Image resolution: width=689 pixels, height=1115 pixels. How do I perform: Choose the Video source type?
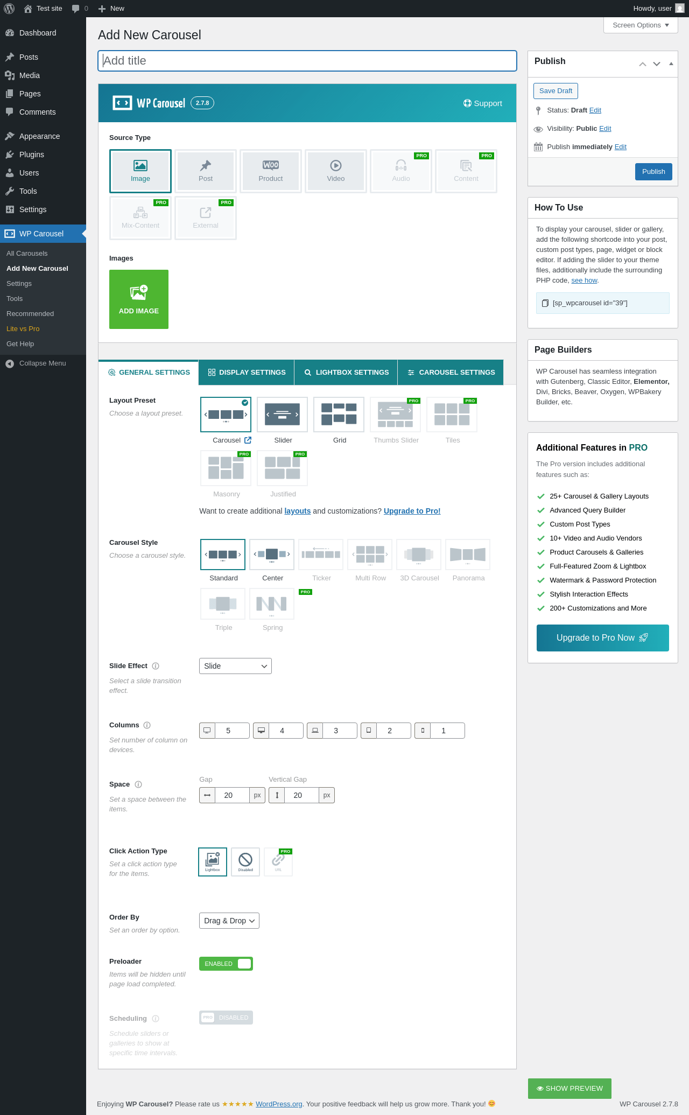(336, 171)
